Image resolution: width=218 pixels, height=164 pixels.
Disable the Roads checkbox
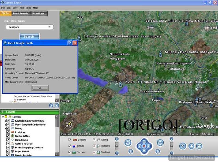70,146
